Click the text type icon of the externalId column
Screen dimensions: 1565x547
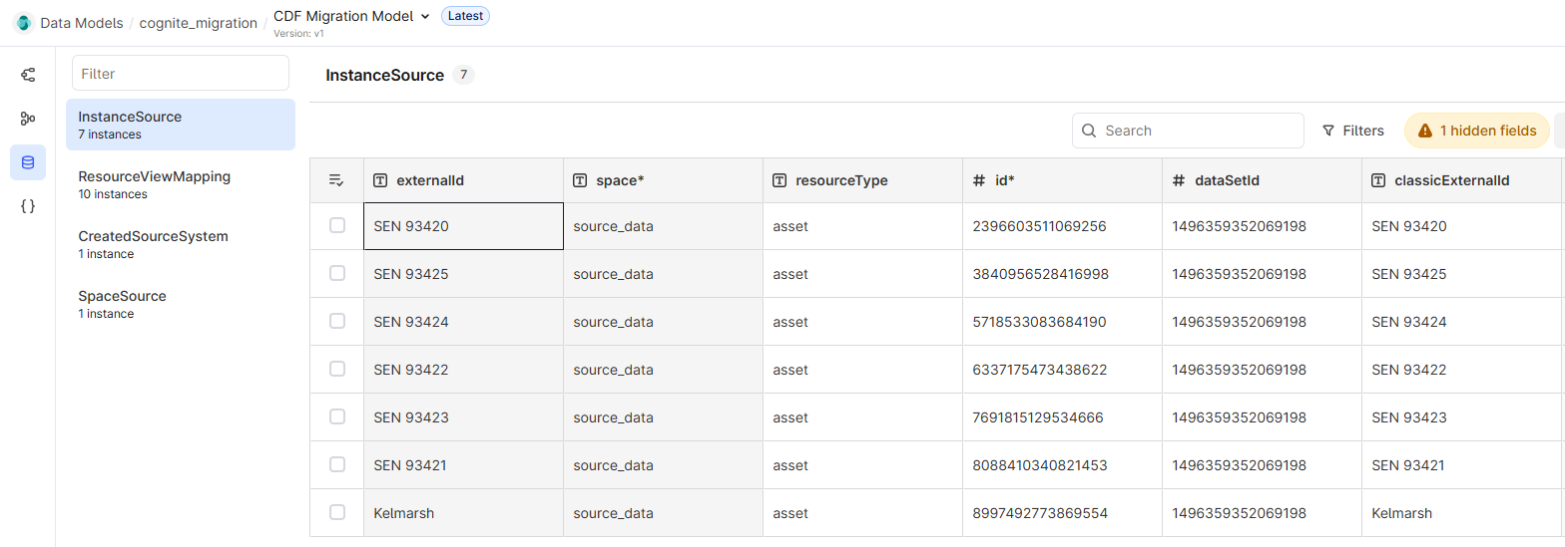click(380, 180)
